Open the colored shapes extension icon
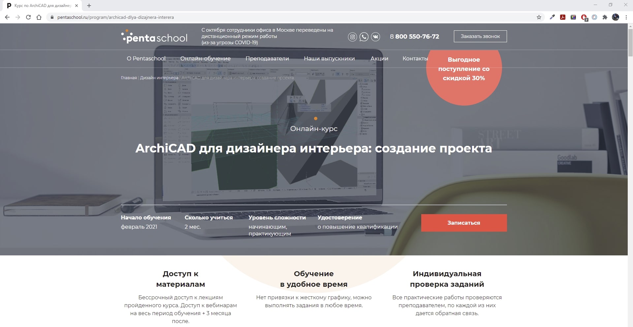This screenshot has width=633, height=327. coord(573,17)
